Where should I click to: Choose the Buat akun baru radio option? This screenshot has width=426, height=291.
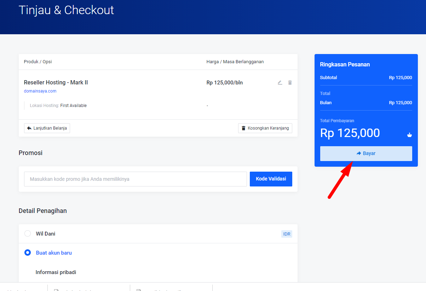pos(28,253)
